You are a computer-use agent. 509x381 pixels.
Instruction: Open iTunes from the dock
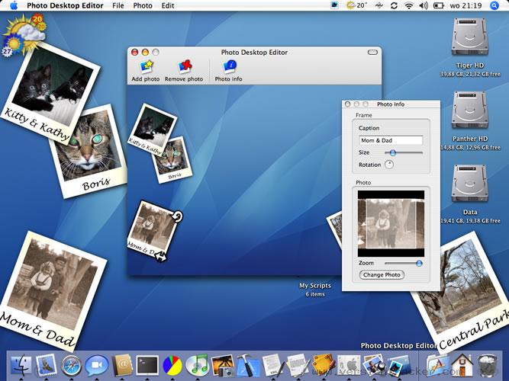point(197,365)
